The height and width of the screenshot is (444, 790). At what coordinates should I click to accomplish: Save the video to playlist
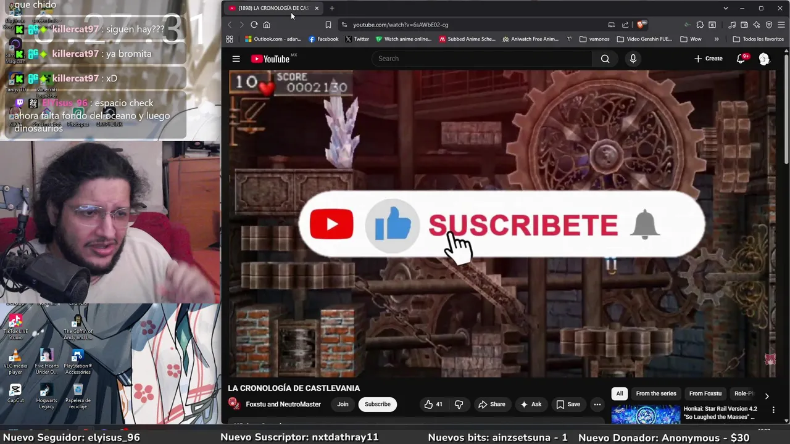(x=568, y=405)
